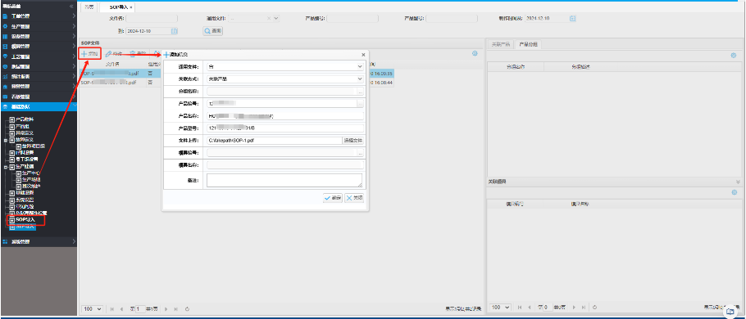Expand the 模具管理 sidebar menu
This screenshot has width=746, height=319.
point(39,46)
